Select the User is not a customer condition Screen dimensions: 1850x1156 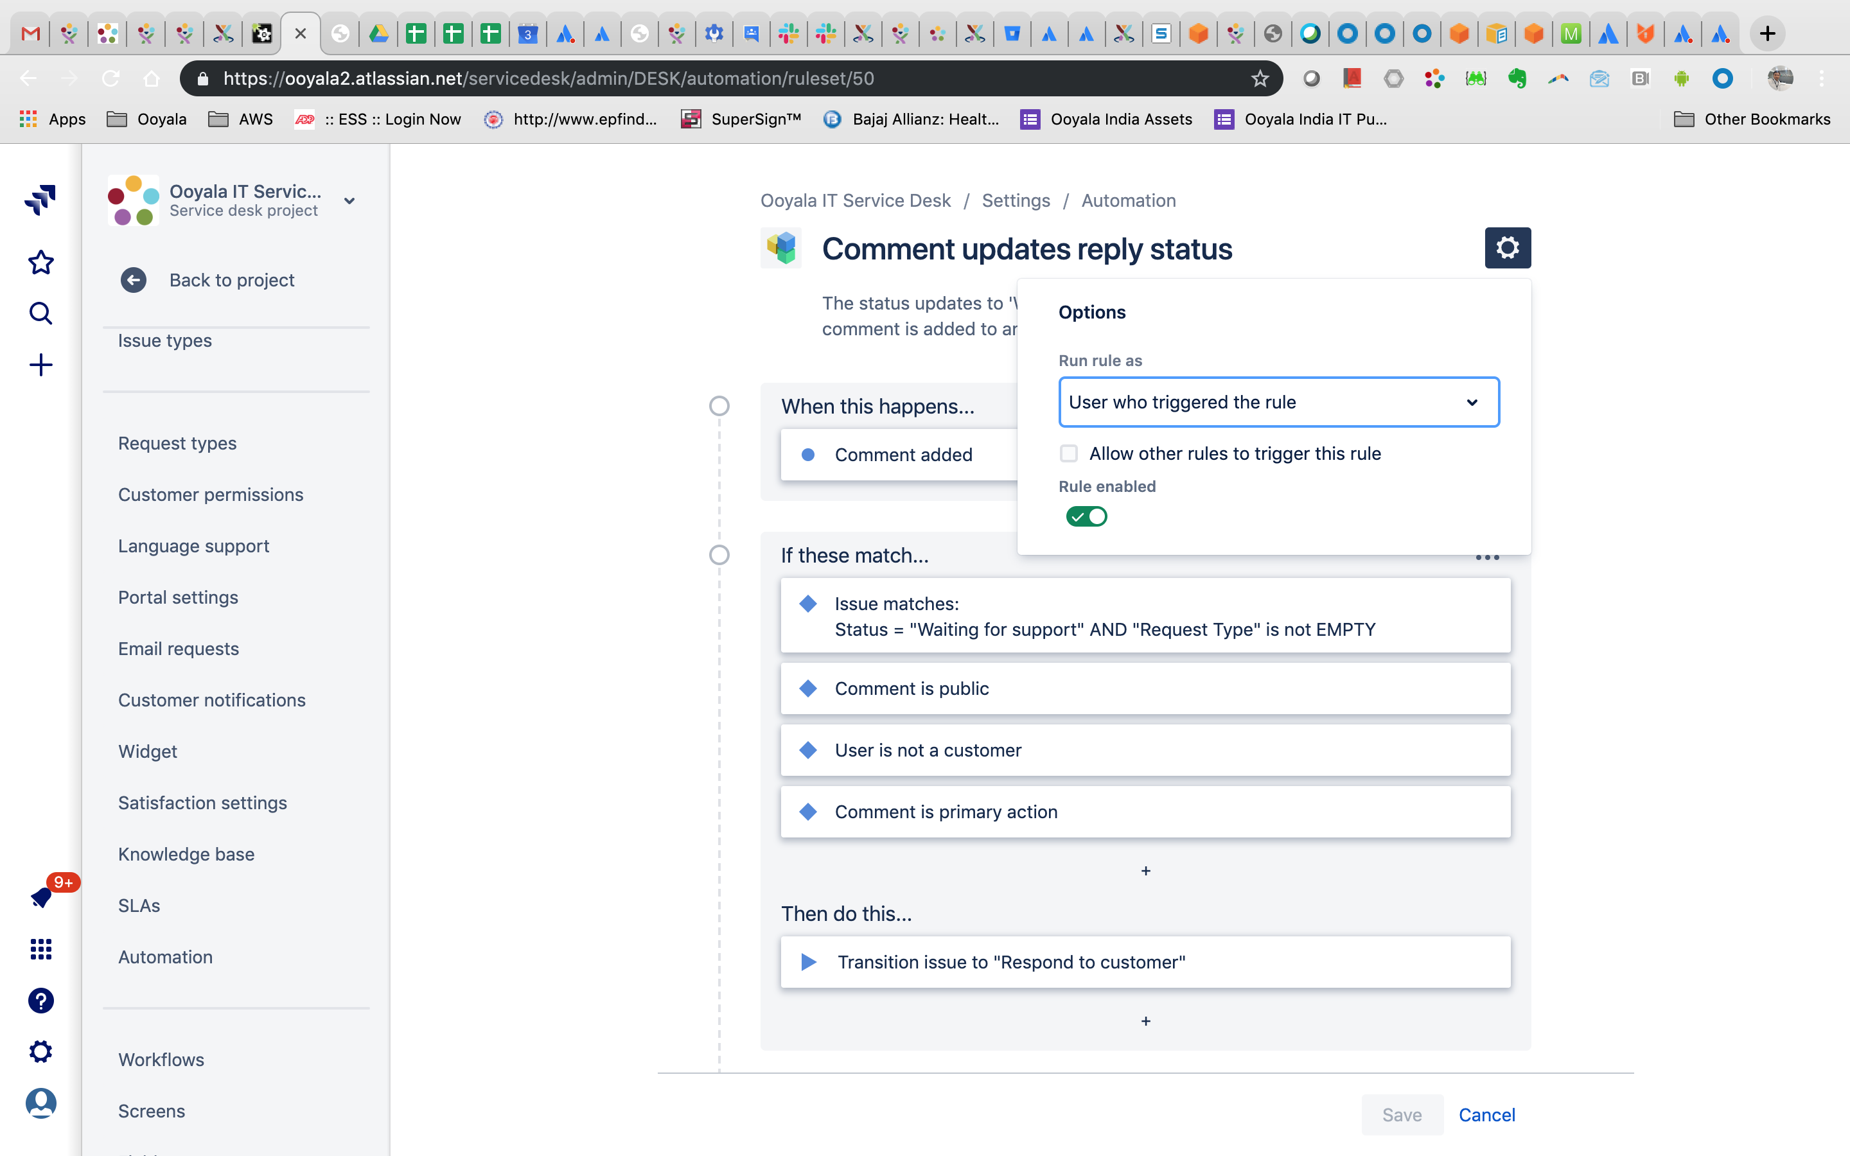[x=1145, y=750]
